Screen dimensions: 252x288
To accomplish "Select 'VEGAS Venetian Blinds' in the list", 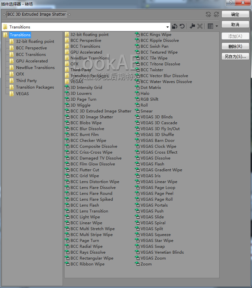I will pyautogui.click(x=162, y=252).
